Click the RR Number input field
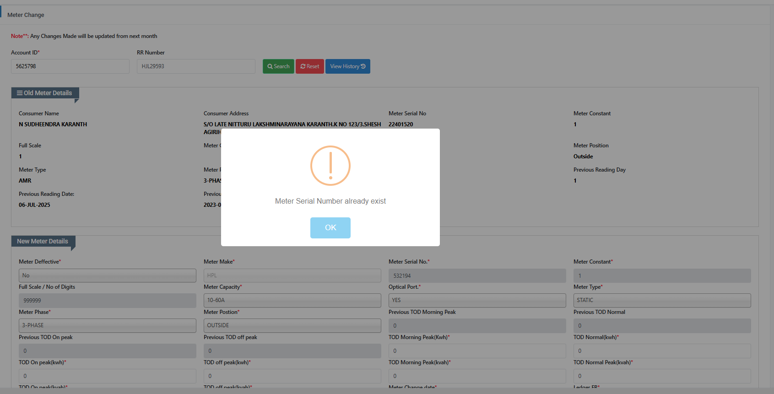 [x=196, y=66]
